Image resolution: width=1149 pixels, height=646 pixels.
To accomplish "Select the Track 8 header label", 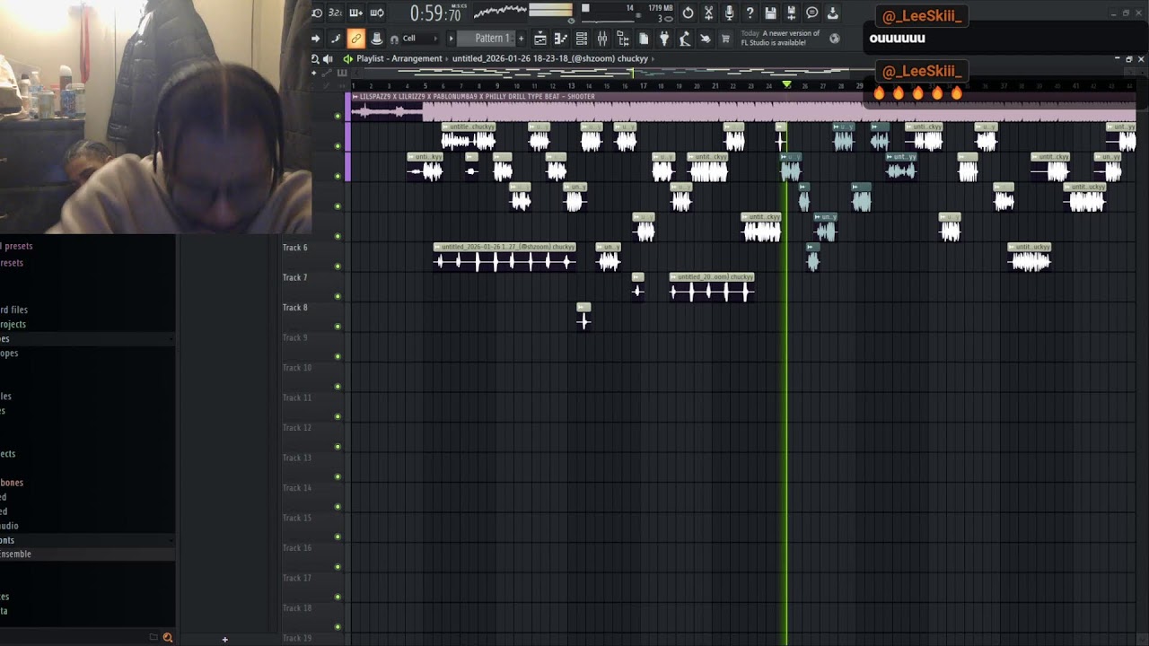I will (x=294, y=308).
